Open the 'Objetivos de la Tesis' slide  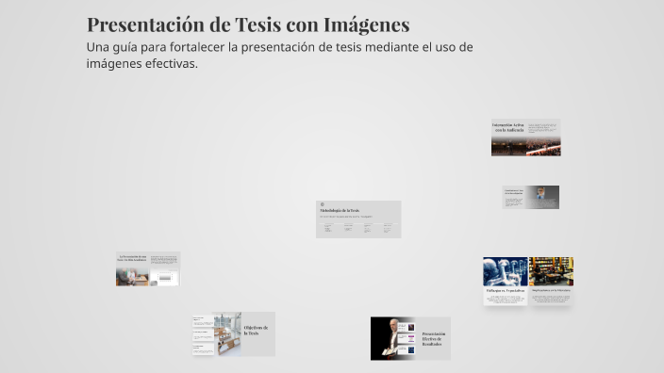(x=234, y=334)
